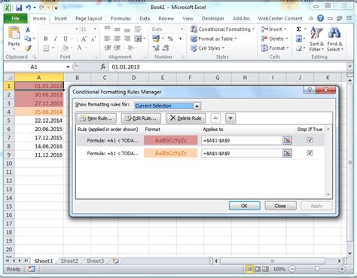Click the red format preview swatch

[171, 140]
